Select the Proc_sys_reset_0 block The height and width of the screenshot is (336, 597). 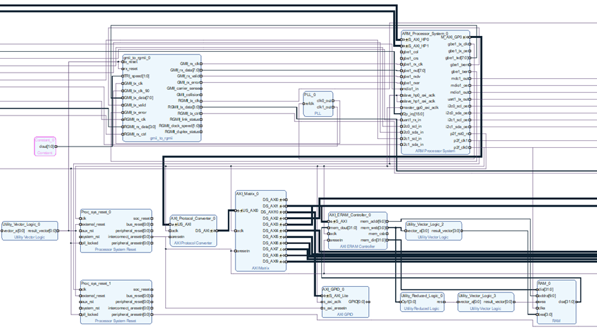(x=115, y=232)
